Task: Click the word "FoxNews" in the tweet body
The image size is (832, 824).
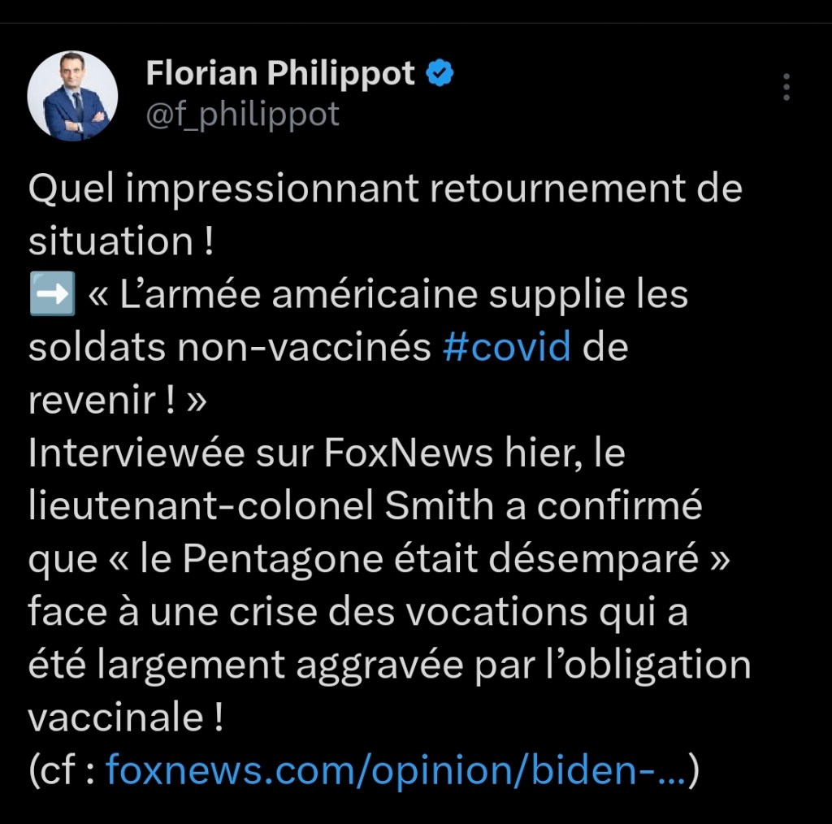Action: 407,453
